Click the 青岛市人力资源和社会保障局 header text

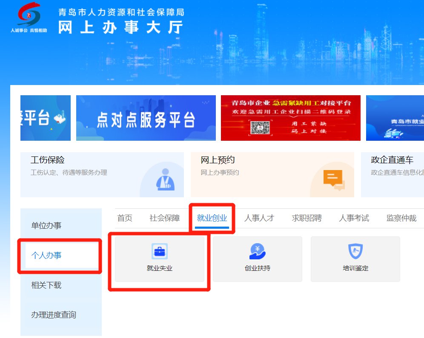click(121, 12)
